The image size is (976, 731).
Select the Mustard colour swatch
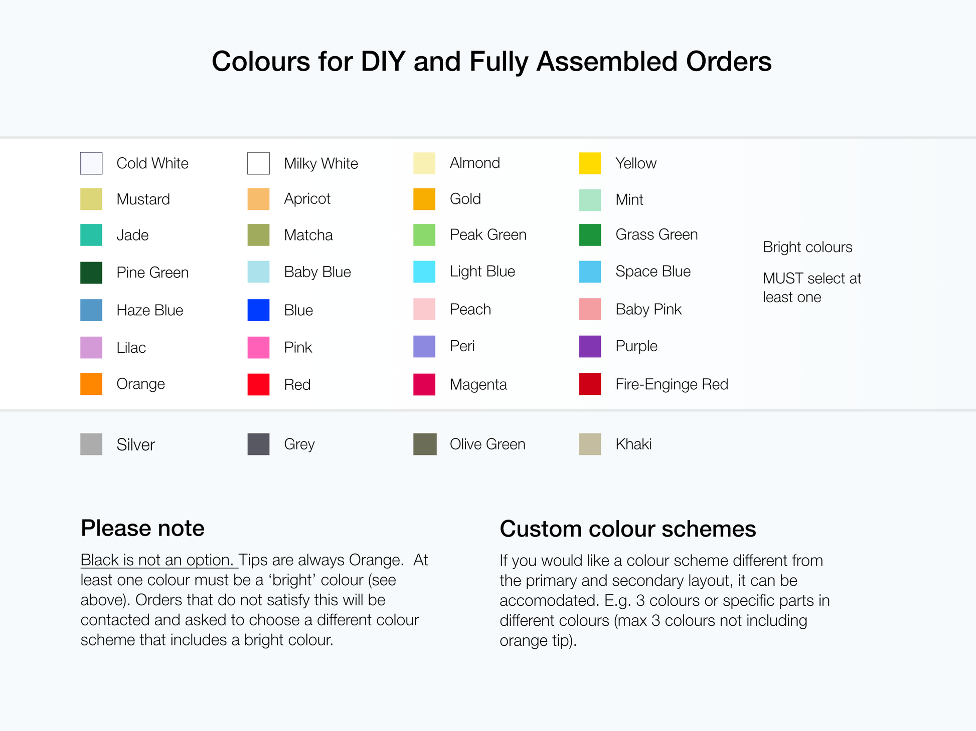pyautogui.click(x=91, y=199)
